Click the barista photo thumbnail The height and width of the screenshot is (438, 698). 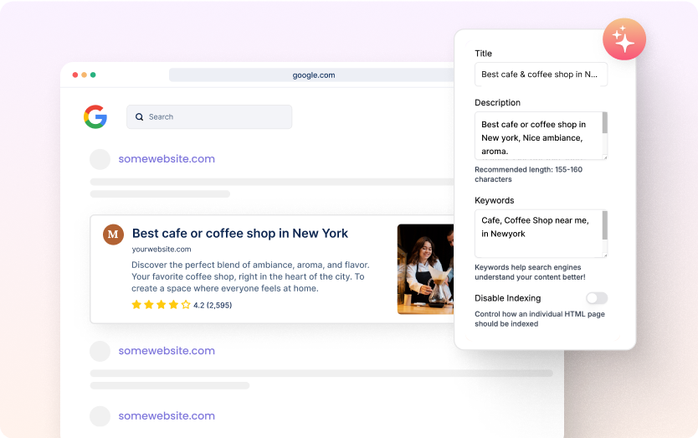pyautogui.click(x=425, y=269)
